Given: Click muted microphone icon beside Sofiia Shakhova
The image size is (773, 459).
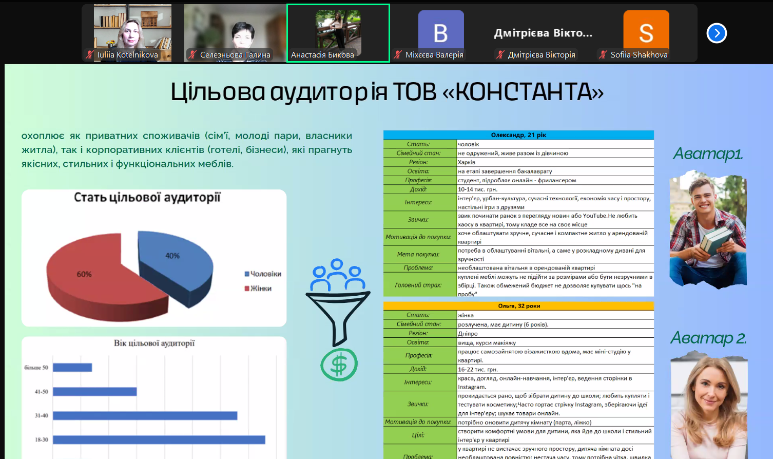Looking at the screenshot, I should pos(603,54).
